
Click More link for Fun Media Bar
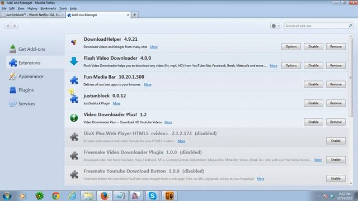click(148, 84)
